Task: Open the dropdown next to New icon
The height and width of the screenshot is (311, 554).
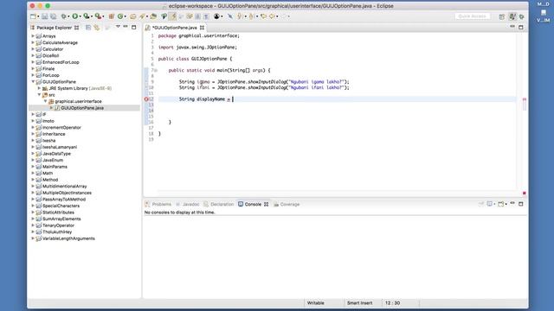Action: tap(38, 16)
